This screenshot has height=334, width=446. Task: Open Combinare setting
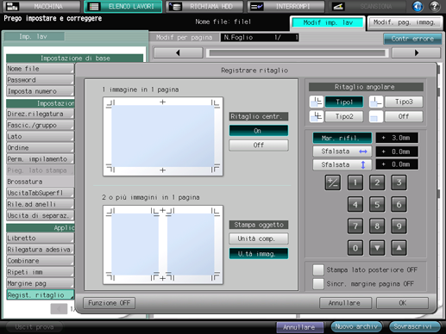pos(40,261)
